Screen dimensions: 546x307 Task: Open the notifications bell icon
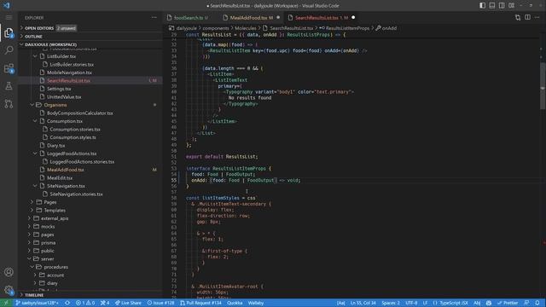537,303
